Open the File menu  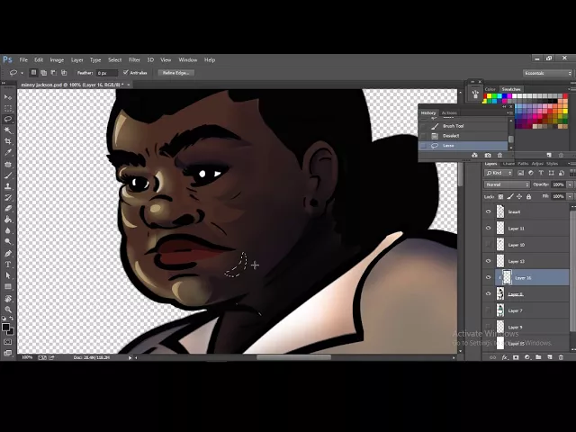(x=23, y=60)
